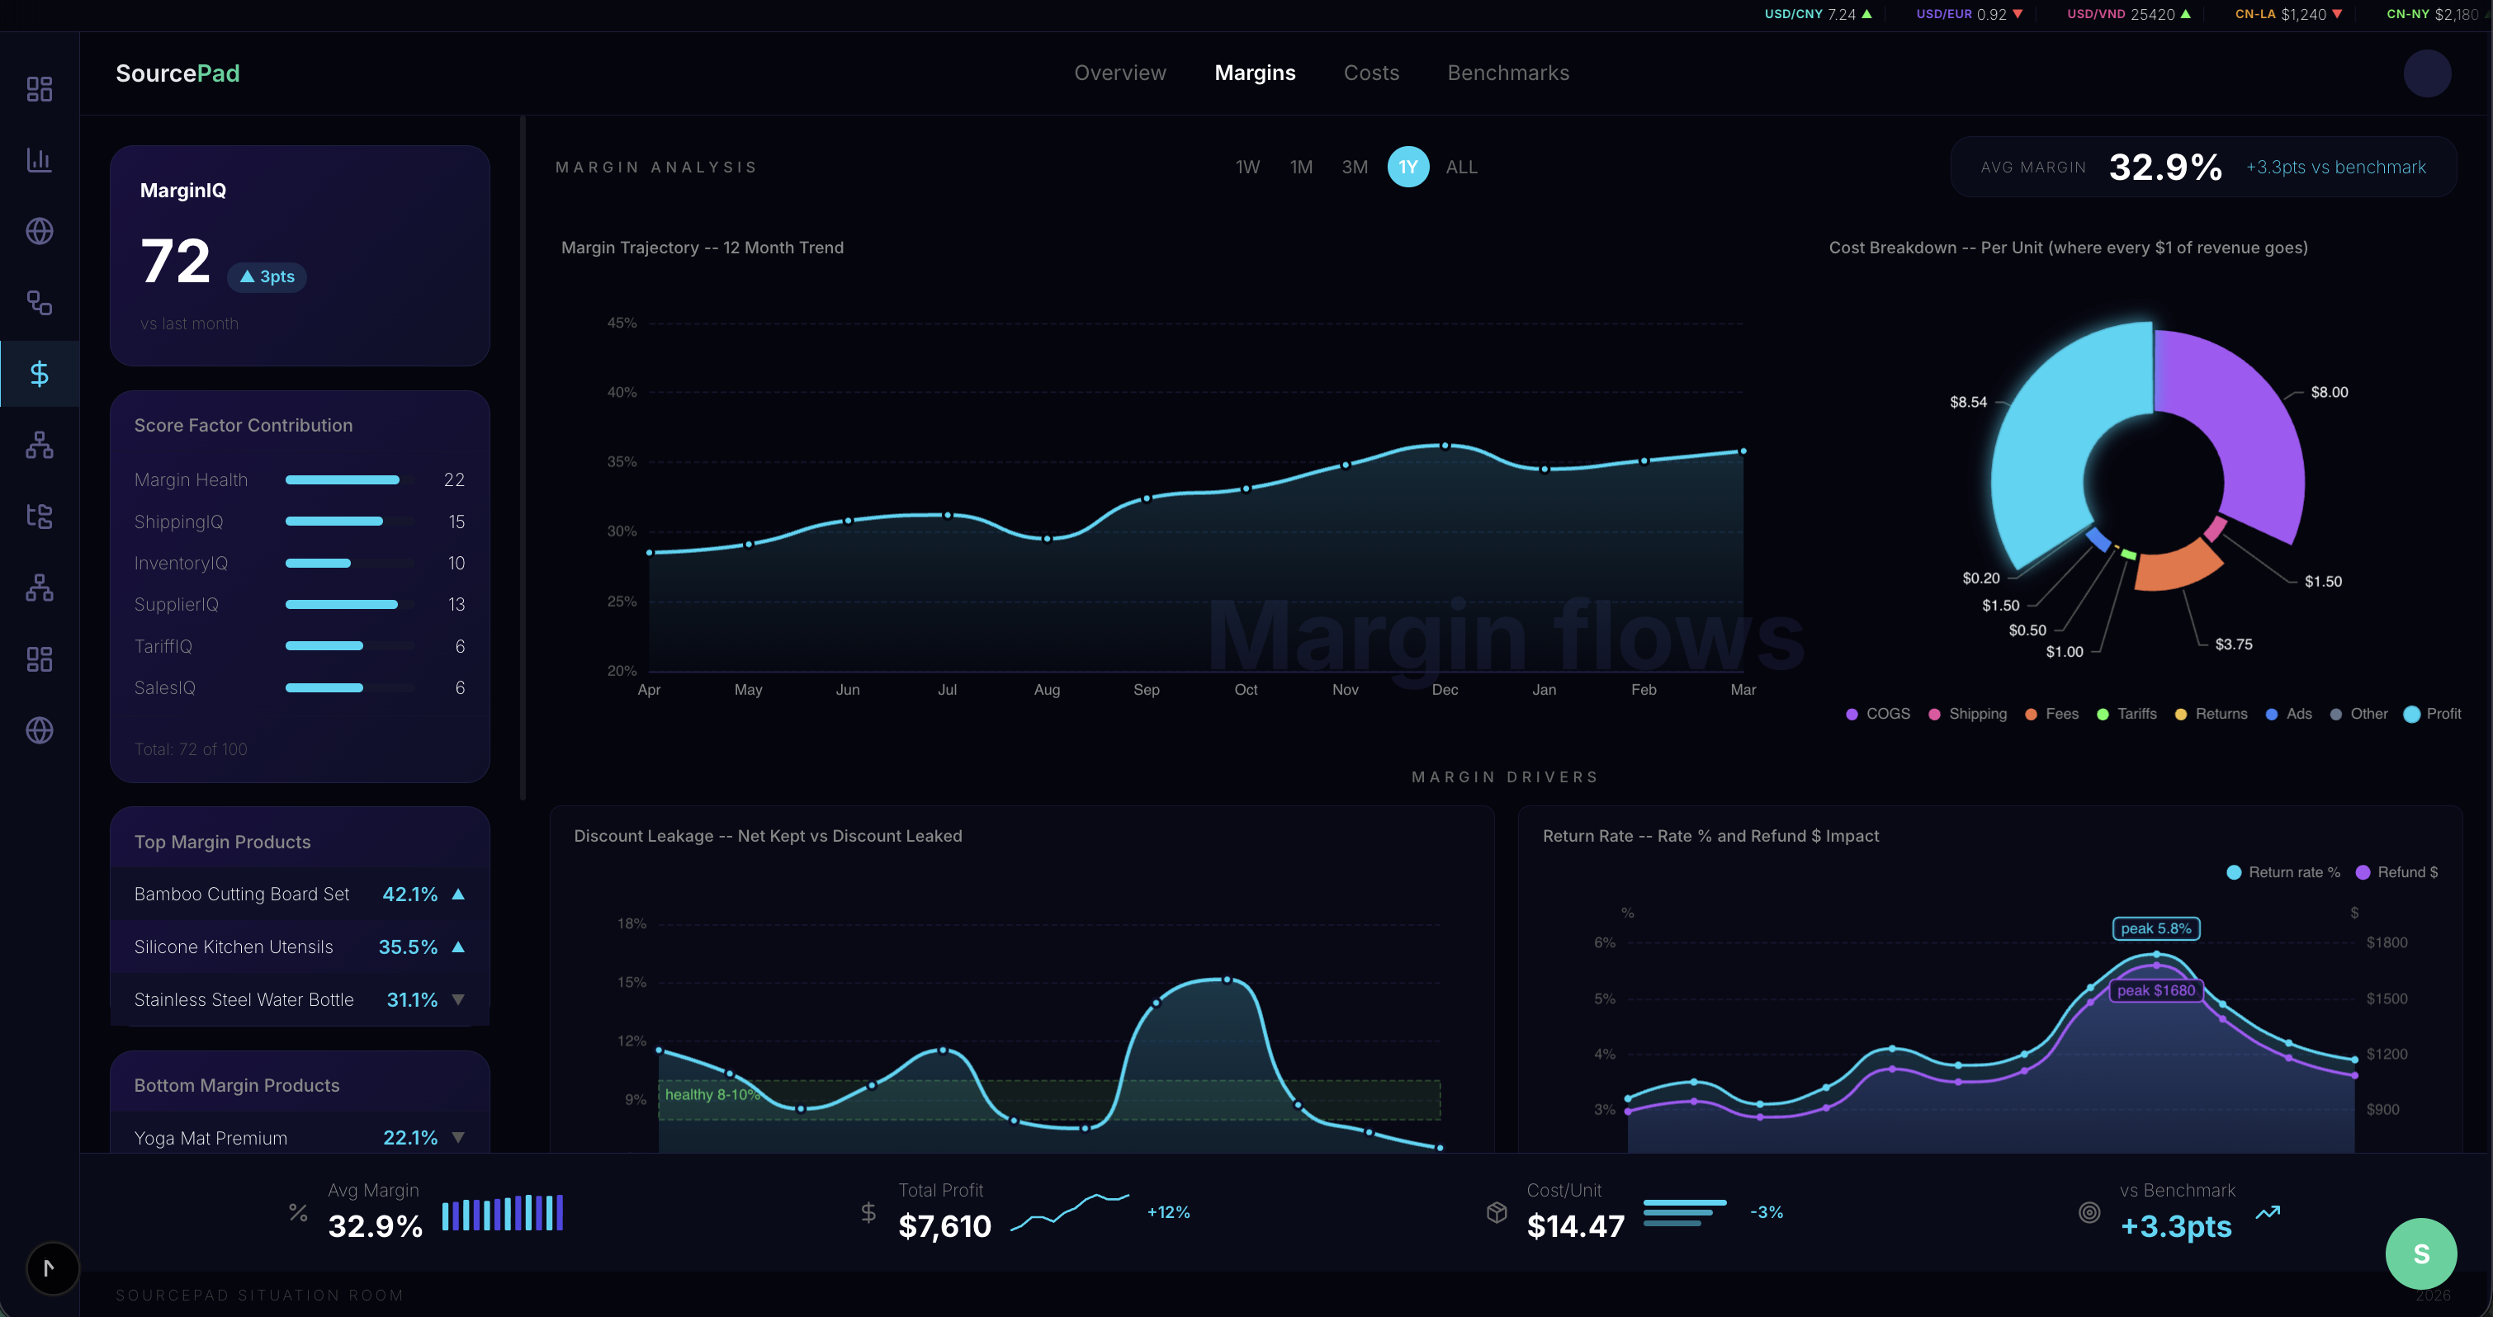Click the round cursor badge bottom-left

click(x=52, y=1267)
